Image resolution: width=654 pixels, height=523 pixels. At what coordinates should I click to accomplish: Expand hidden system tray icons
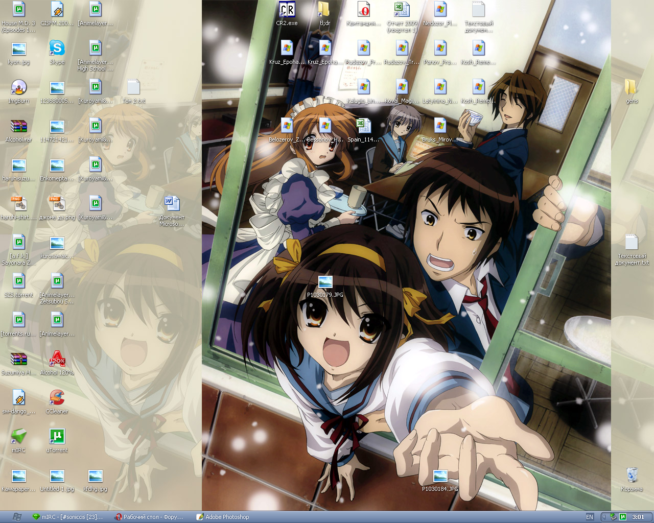pyautogui.click(x=604, y=517)
